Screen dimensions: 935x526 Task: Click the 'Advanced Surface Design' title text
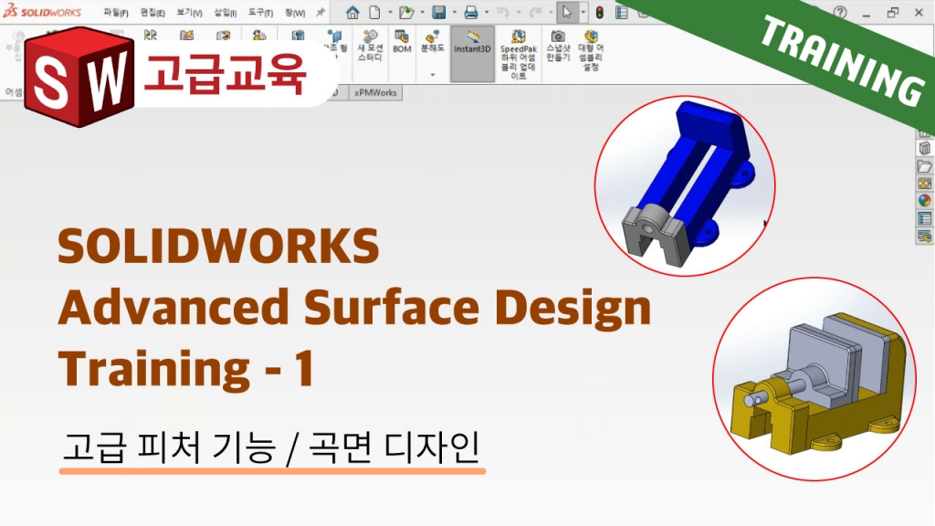(x=354, y=307)
